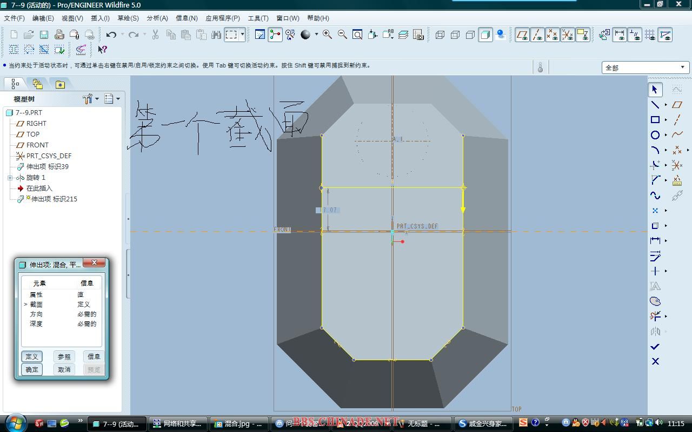Click the 取消 button in dialog
Viewport: 692px width, 432px height.
click(64, 369)
